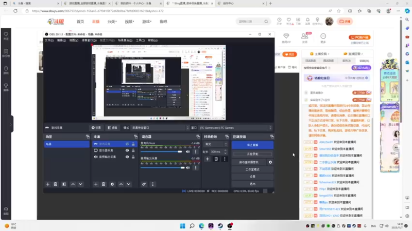Pop out the 场景 dock with its float icon

88,137
